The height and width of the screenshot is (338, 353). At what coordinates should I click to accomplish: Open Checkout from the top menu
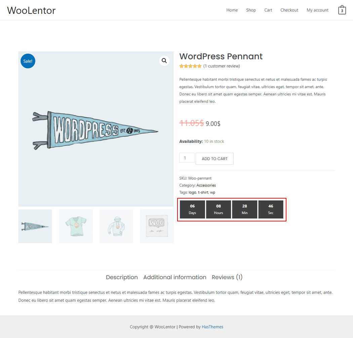point(289,10)
